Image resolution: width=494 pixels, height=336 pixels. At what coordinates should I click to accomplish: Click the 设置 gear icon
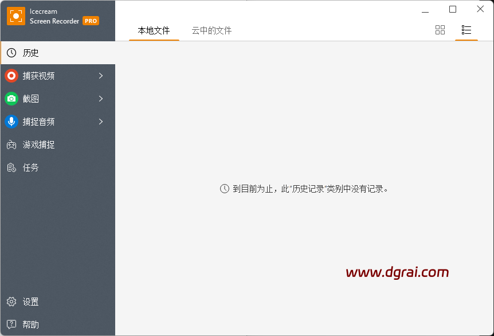coord(11,302)
